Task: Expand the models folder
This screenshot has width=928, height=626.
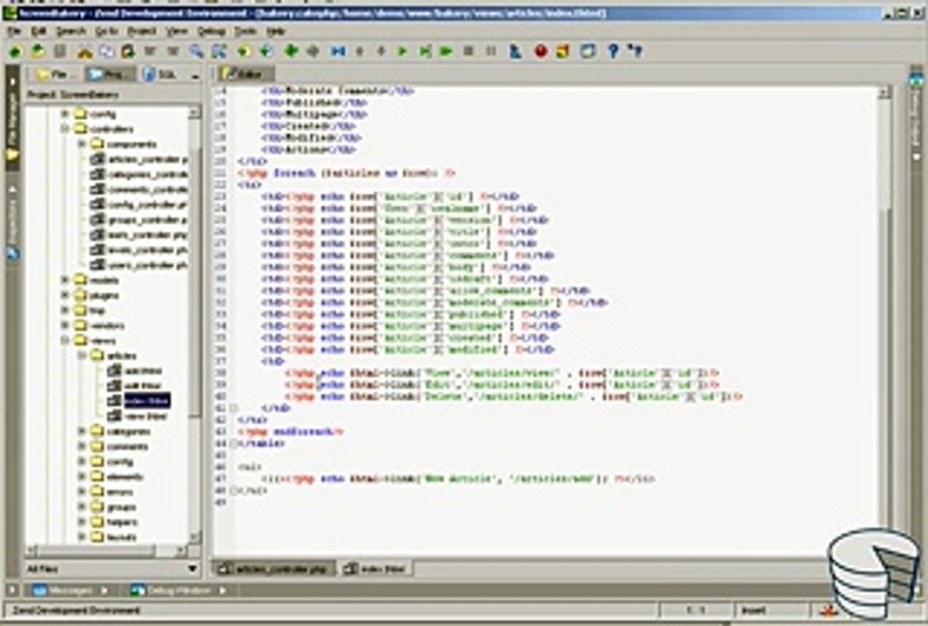Action: tap(65, 280)
